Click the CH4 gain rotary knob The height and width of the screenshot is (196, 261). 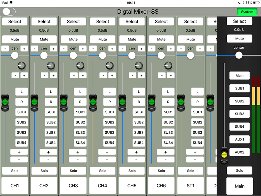(x=110, y=66)
